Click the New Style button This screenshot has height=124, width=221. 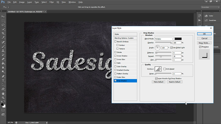204,43
